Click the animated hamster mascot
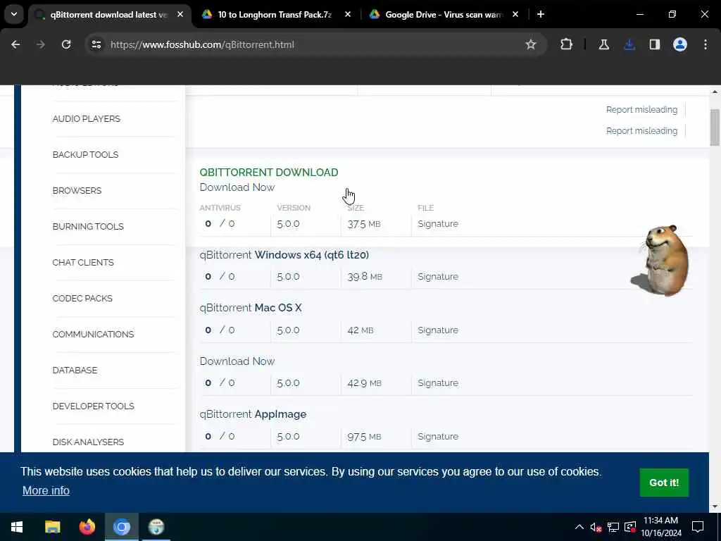Screen dimensions: 721x541 pos(661,260)
